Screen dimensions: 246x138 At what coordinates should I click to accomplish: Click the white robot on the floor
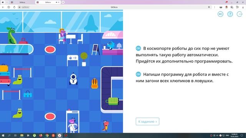click(x=73, y=79)
